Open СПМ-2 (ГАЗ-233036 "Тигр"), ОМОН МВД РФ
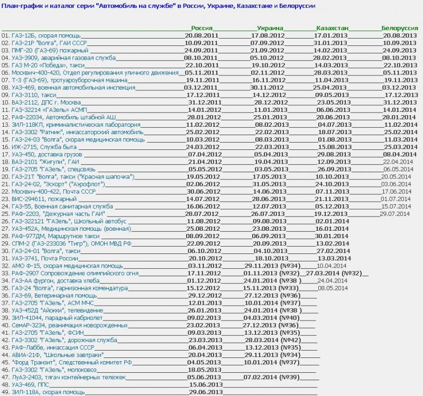This screenshot has height=396, width=423. pos(71,243)
